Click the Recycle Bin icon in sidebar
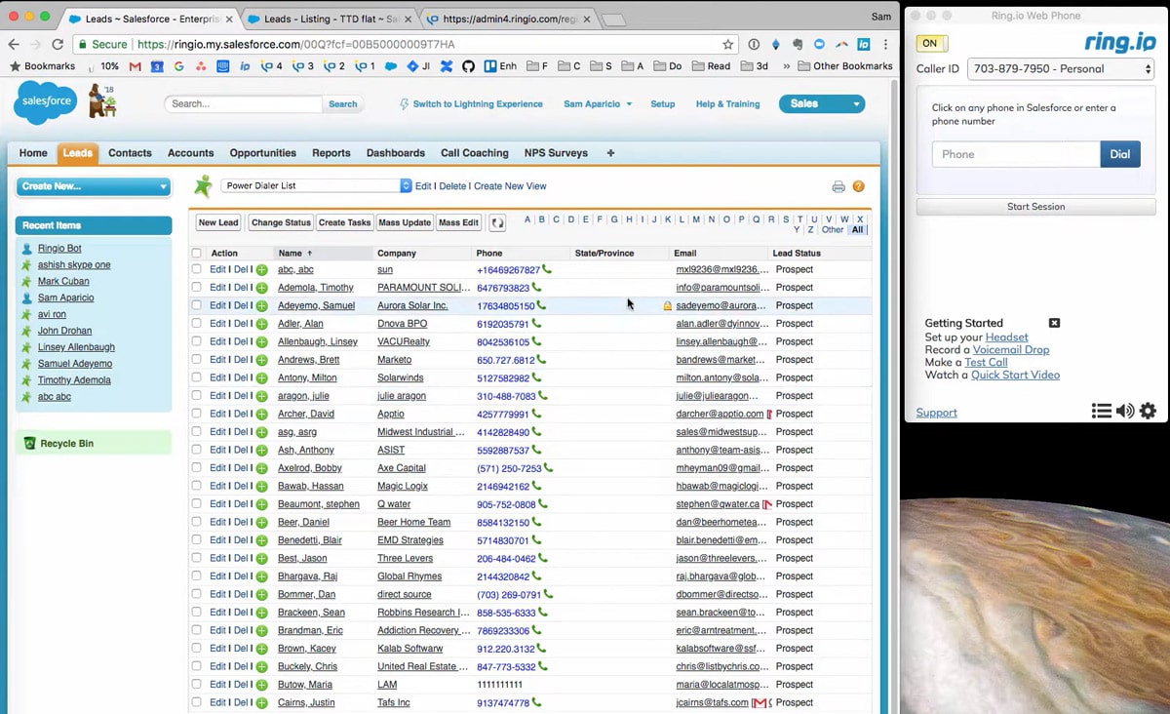The width and height of the screenshot is (1170, 714). pyautogui.click(x=29, y=443)
